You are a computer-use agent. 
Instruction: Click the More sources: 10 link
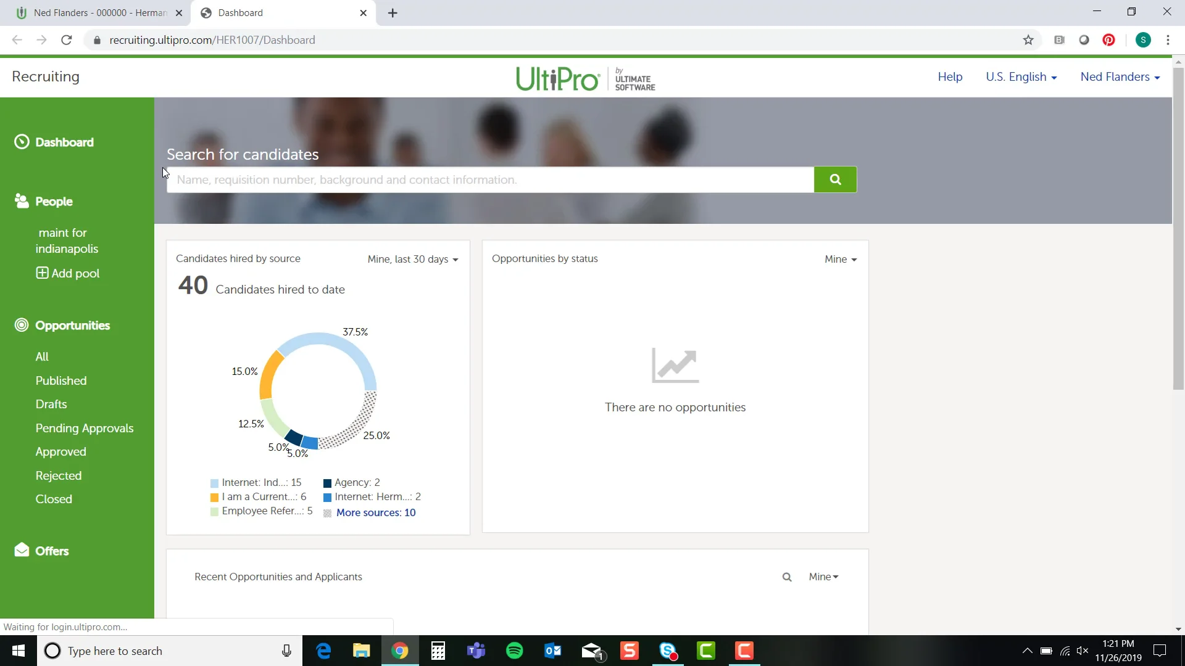click(376, 512)
